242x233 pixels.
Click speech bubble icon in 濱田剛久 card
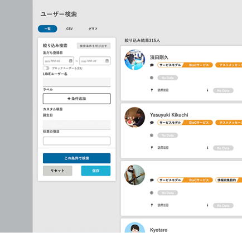[152, 65]
